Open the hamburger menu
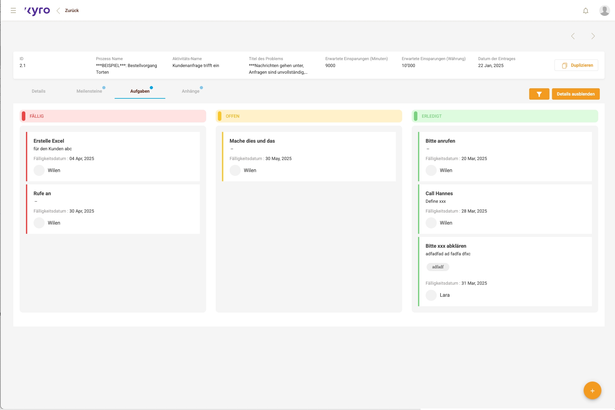 click(13, 10)
